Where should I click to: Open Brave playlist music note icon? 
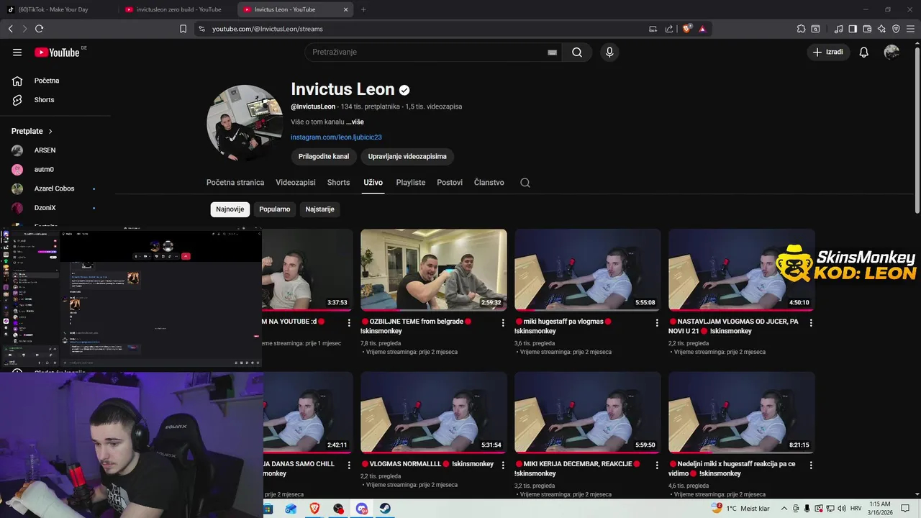click(838, 29)
